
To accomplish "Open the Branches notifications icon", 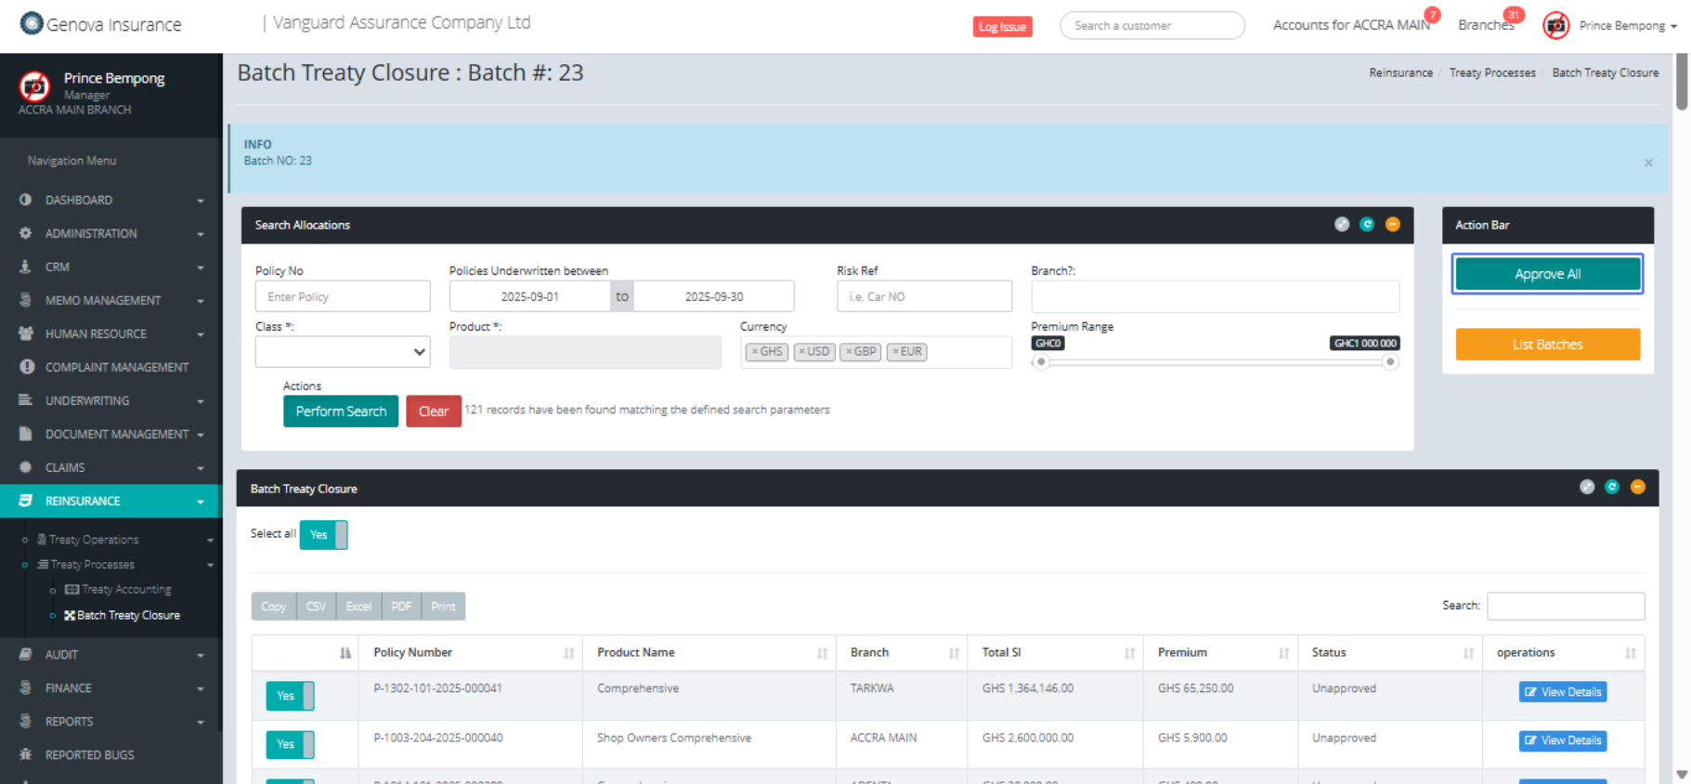I will pyautogui.click(x=1486, y=25).
